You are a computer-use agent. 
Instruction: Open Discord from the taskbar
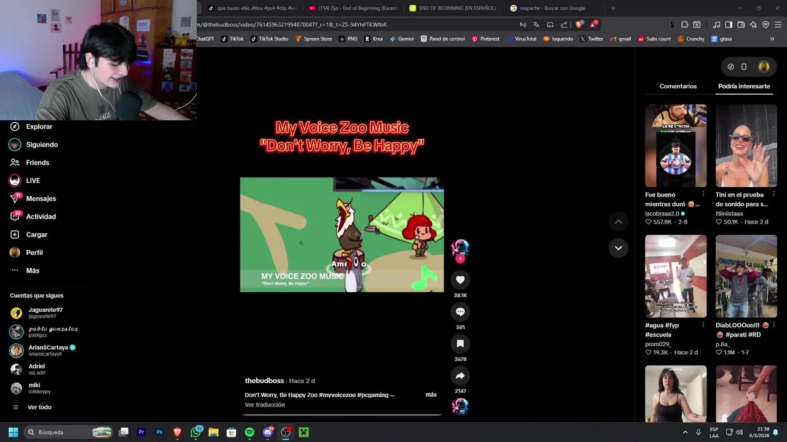tap(267, 432)
